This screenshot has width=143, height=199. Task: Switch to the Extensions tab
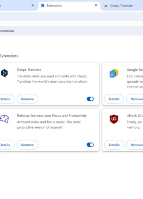pyautogui.click(x=69, y=6)
